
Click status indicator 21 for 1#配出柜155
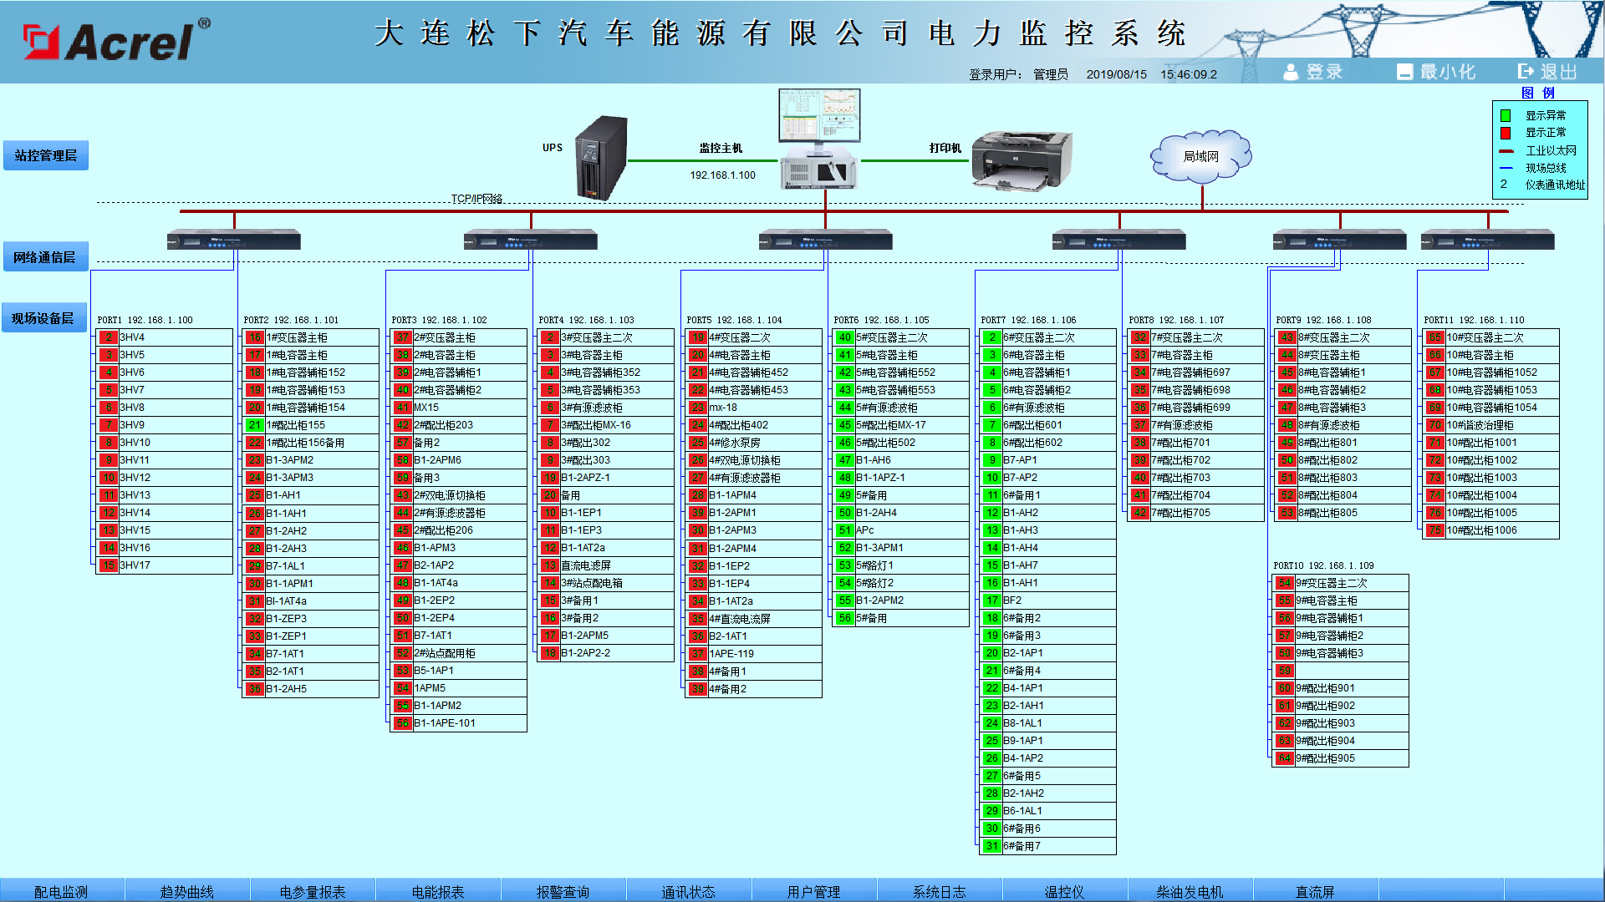point(255,425)
